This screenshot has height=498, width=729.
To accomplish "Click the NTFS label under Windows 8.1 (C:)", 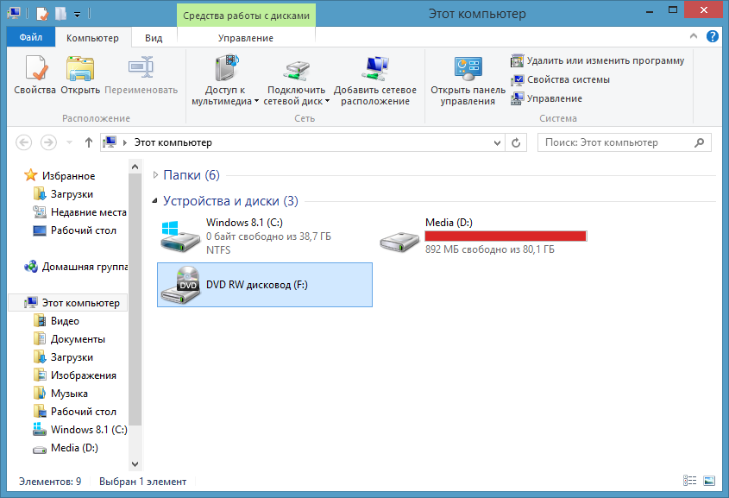I will [x=218, y=249].
